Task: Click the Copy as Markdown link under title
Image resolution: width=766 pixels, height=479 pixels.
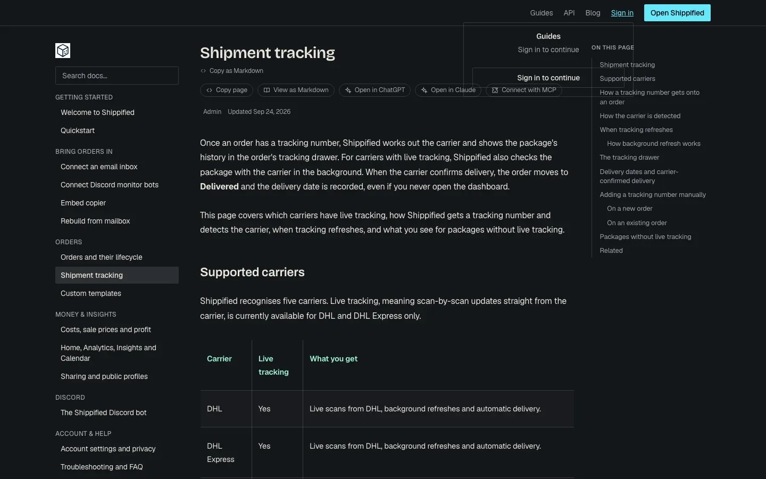Action: (232, 71)
